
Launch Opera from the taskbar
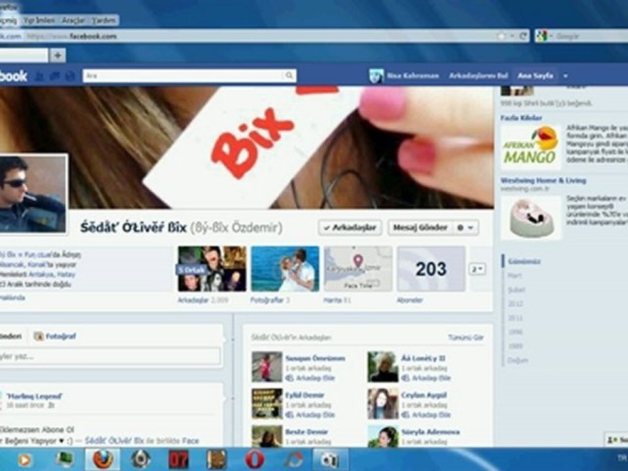click(x=254, y=459)
